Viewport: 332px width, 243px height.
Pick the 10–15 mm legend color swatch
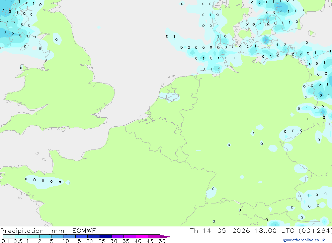tap(69, 236)
